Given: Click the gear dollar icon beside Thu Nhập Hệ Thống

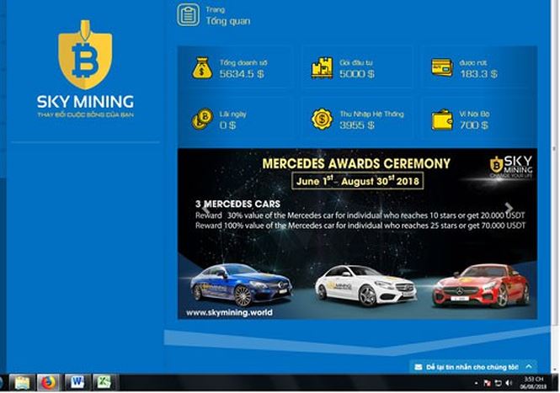Looking at the screenshot, I should click(x=322, y=119).
